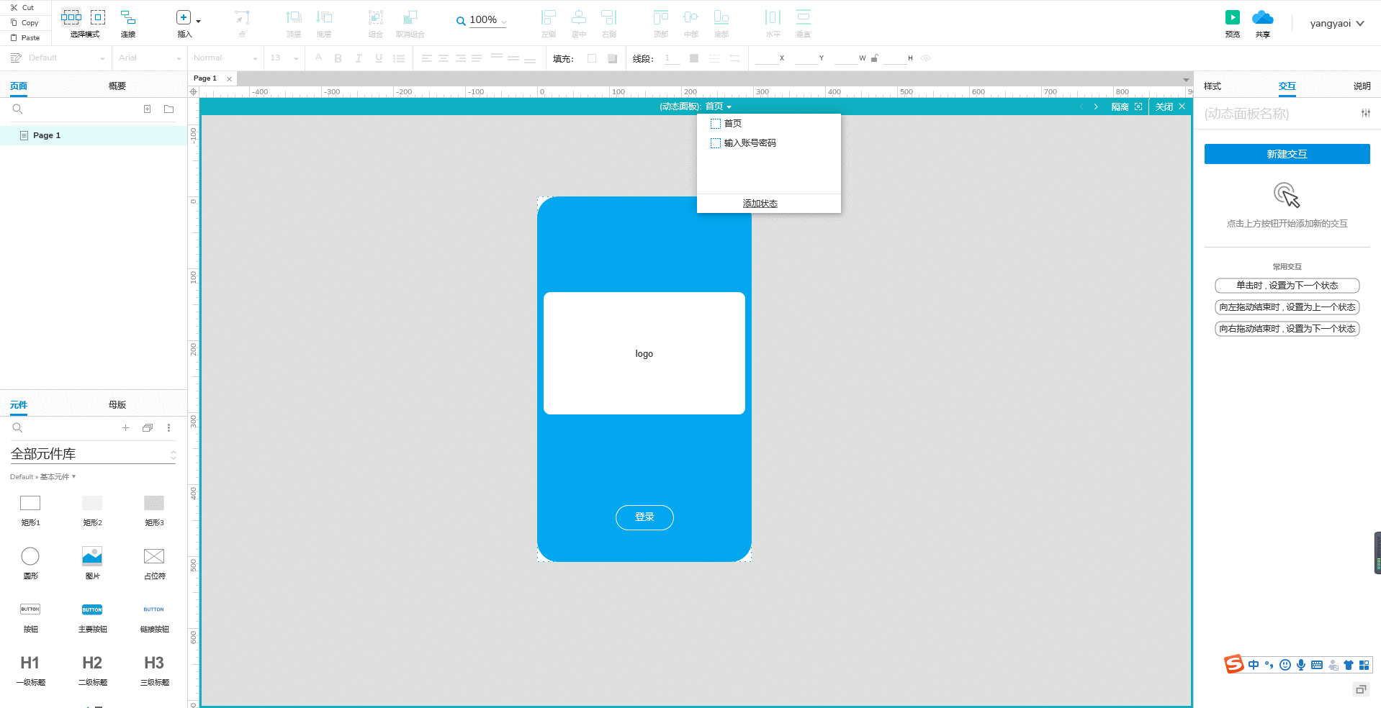Click the 插入 insert icon
Image resolution: width=1381 pixels, height=708 pixels.
pos(184,17)
